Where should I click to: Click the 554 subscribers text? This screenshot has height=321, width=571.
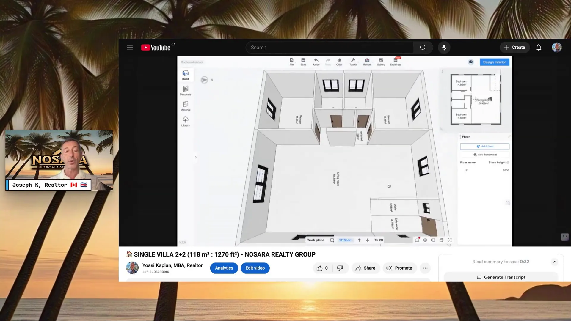coord(156,272)
